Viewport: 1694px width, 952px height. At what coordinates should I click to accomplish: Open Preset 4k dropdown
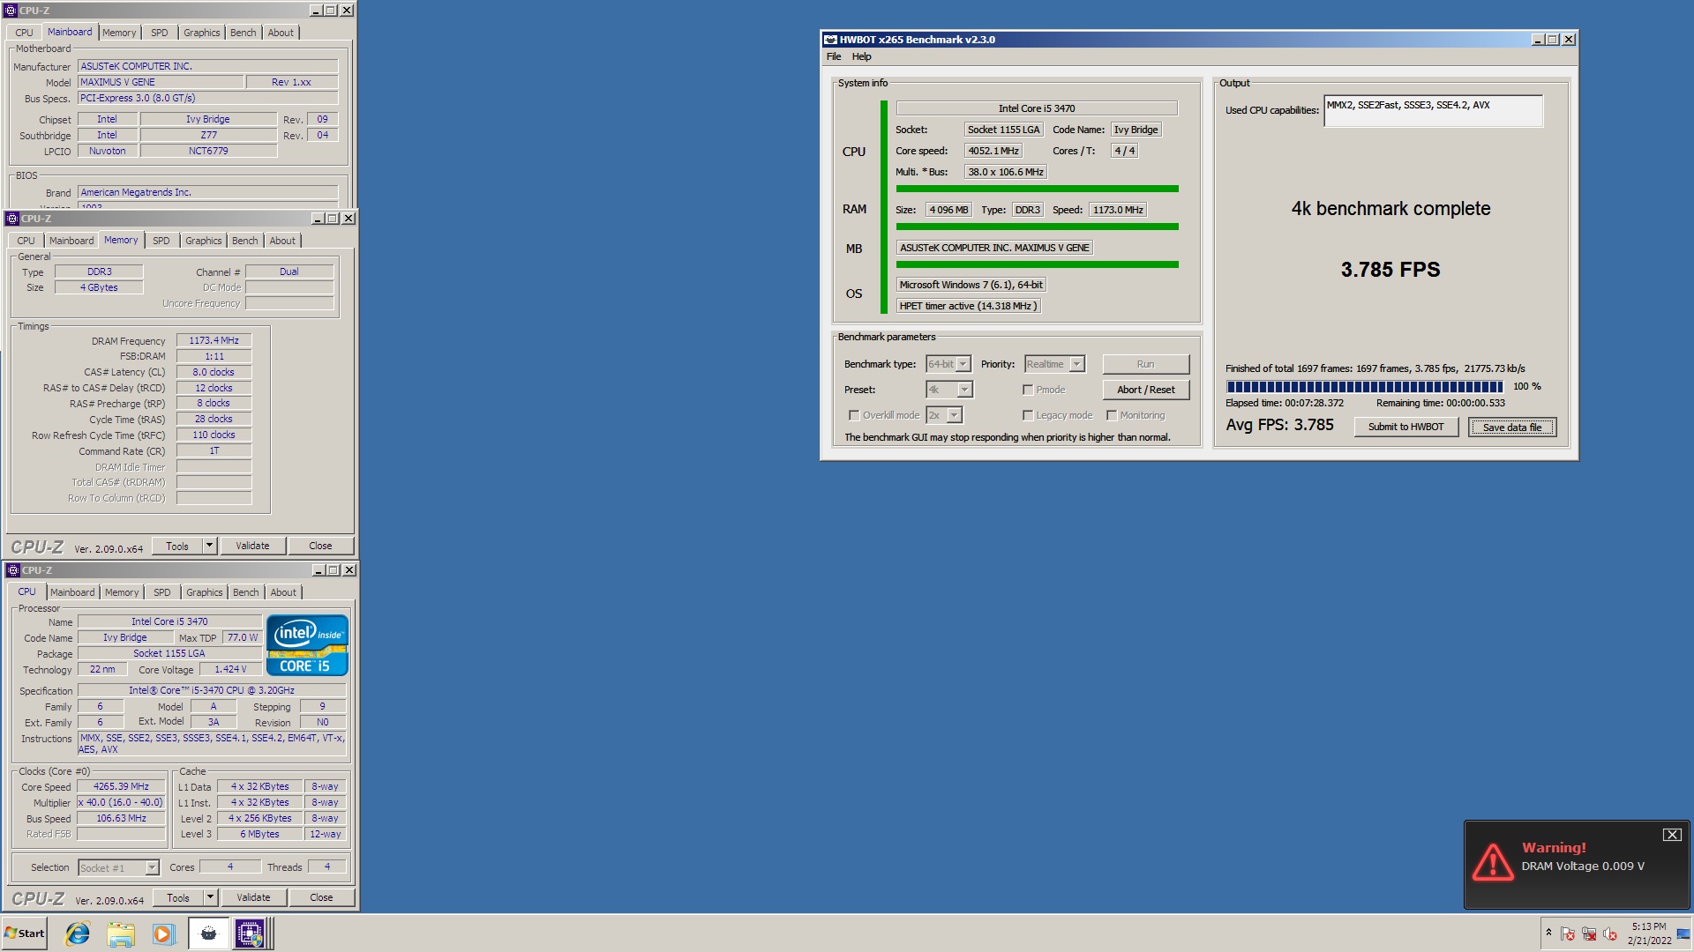click(964, 390)
